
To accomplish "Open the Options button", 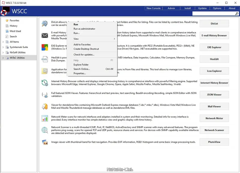I will click(x=217, y=8).
